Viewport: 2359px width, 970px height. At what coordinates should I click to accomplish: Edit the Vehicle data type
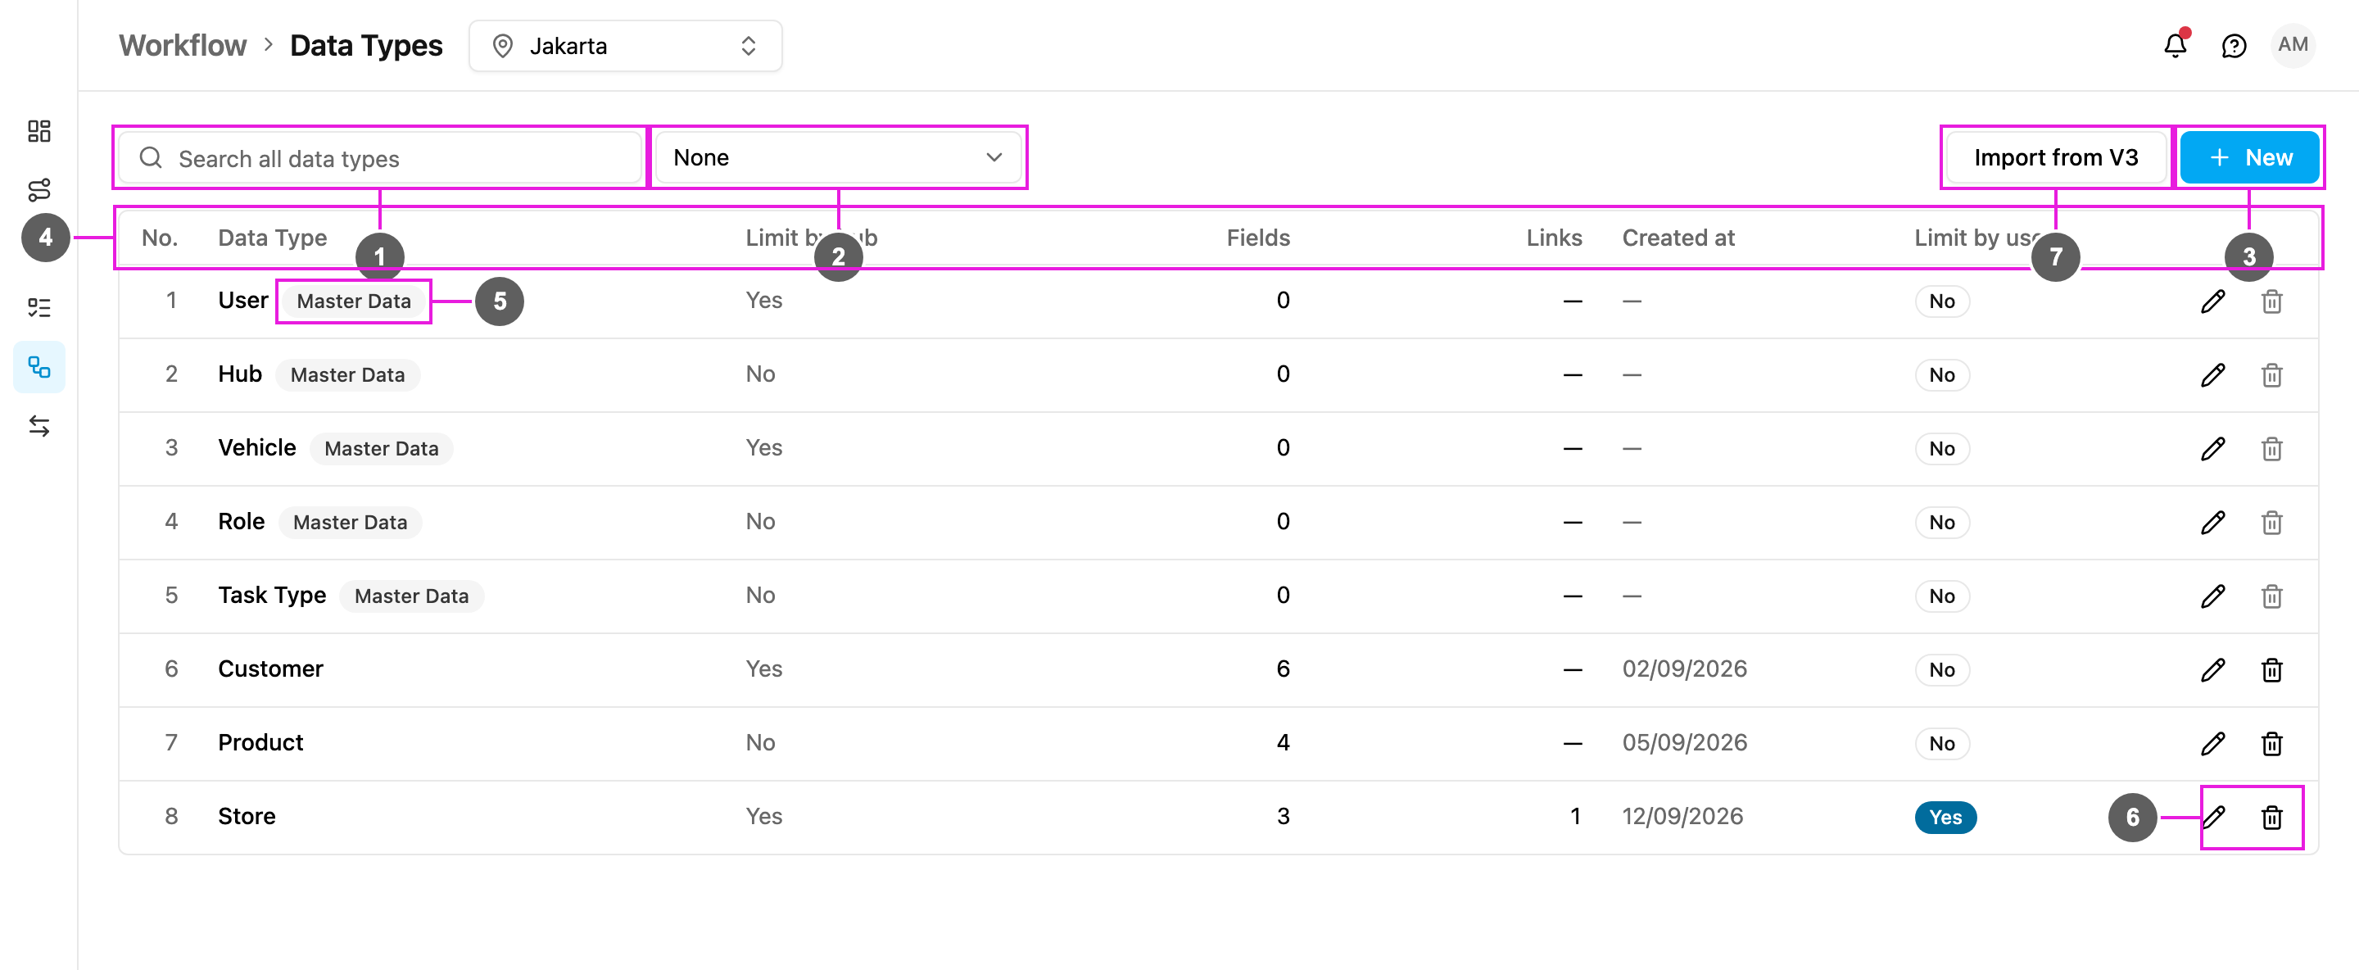point(2212,449)
